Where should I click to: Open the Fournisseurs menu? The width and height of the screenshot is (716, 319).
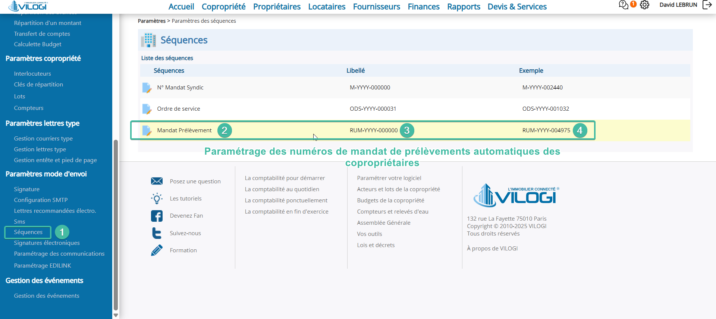377,7
